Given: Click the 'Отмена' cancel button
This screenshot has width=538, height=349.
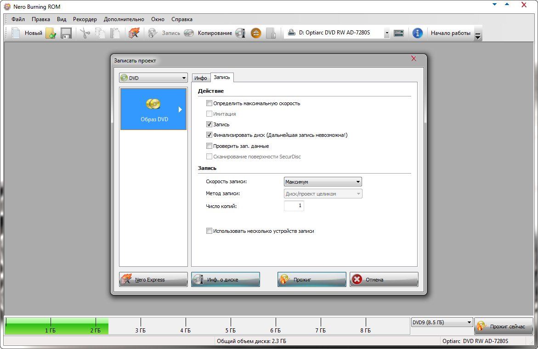Looking at the screenshot, I should coord(384,279).
